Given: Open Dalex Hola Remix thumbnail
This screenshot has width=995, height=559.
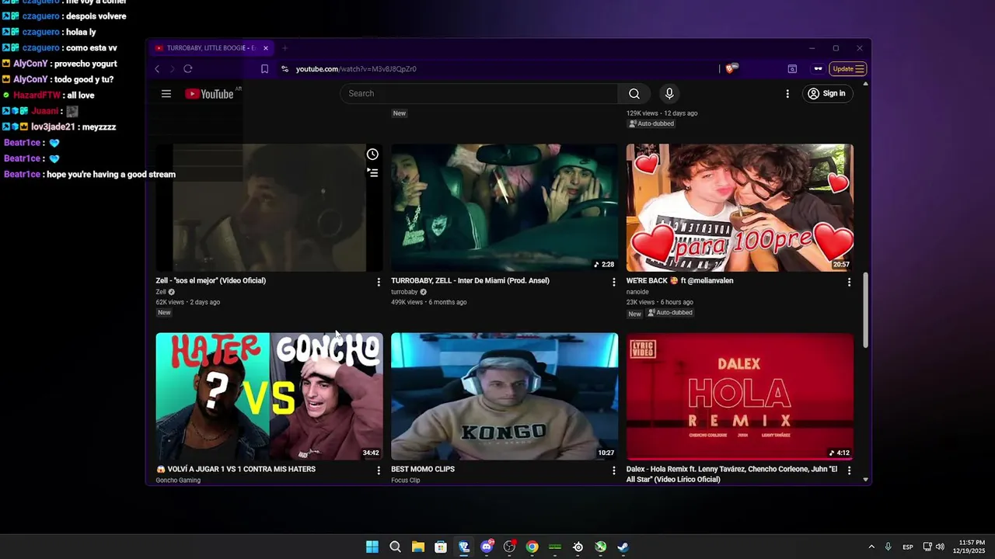Looking at the screenshot, I should [740, 397].
